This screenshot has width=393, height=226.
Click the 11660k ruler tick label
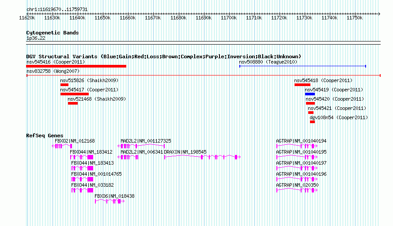click(128, 18)
